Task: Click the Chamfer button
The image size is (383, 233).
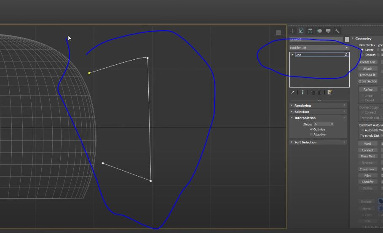Action: [368, 182]
